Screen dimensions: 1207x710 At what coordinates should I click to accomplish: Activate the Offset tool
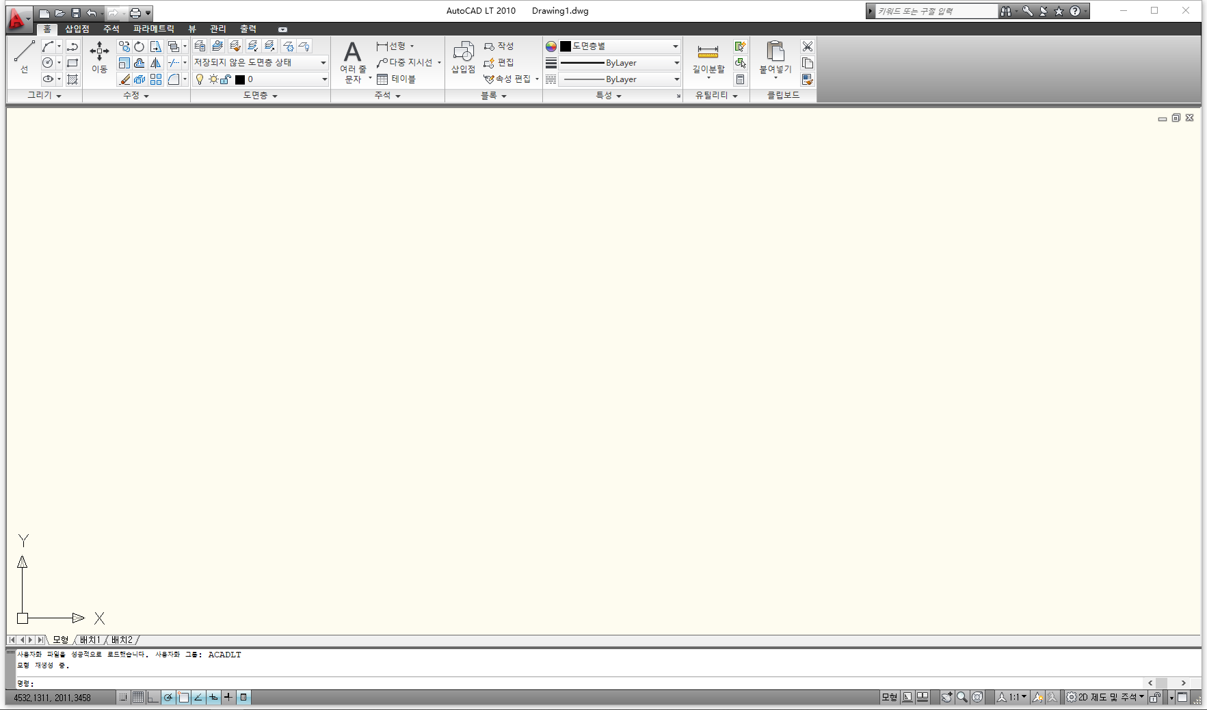point(140,63)
